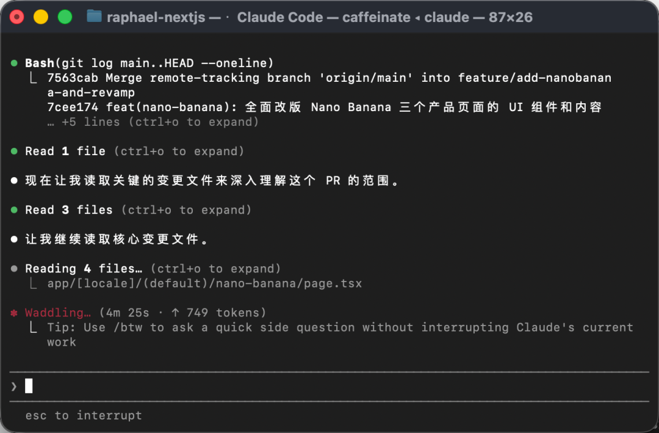Click the green dot beside Read 1 file
The width and height of the screenshot is (659, 433).
pyautogui.click(x=14, y=151)
